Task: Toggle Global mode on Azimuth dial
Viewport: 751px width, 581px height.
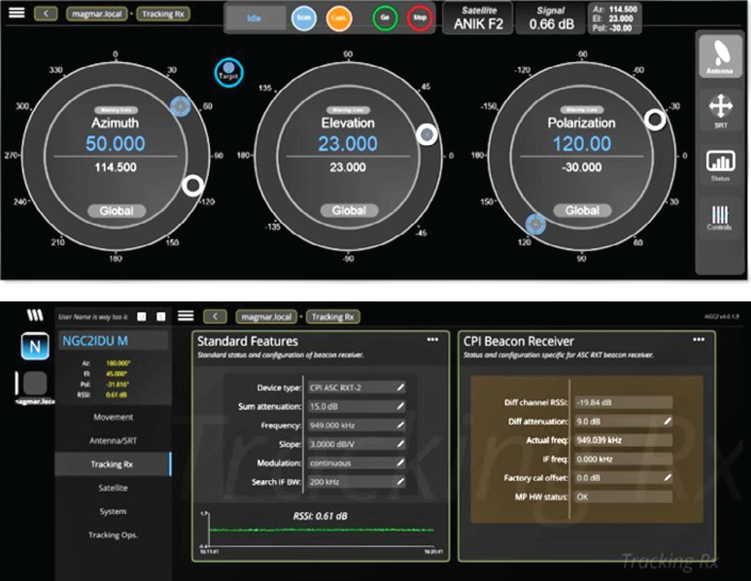Action: (x=117, y=210)
